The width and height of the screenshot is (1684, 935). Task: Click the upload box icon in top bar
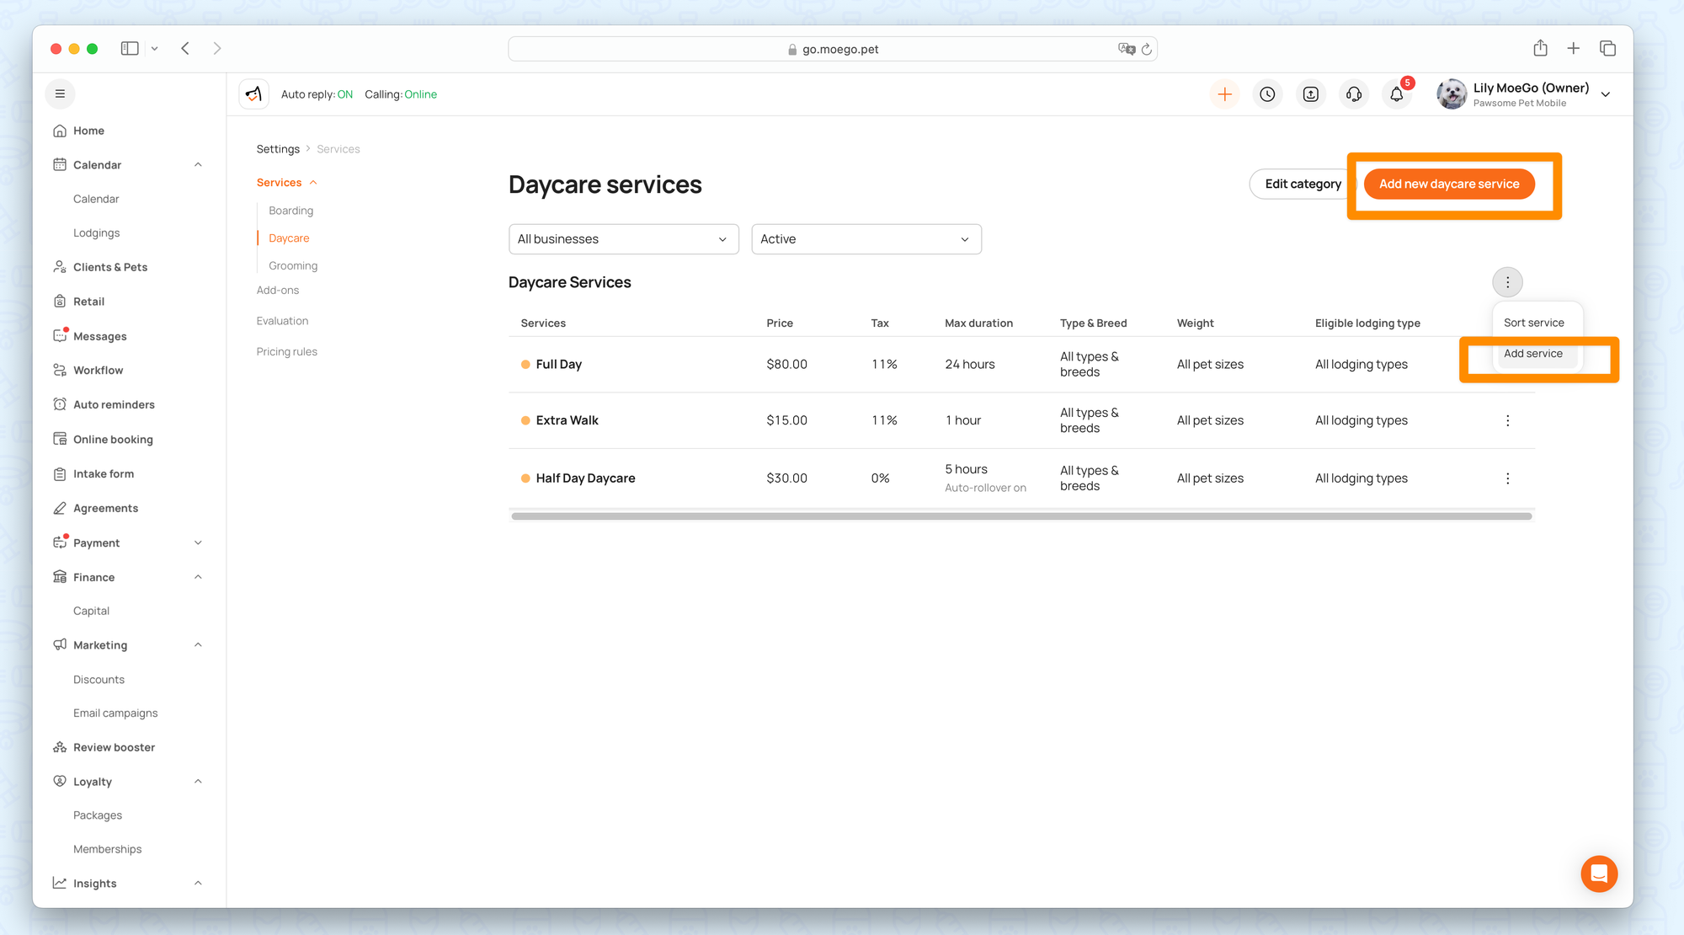(x=1310, y=94)
